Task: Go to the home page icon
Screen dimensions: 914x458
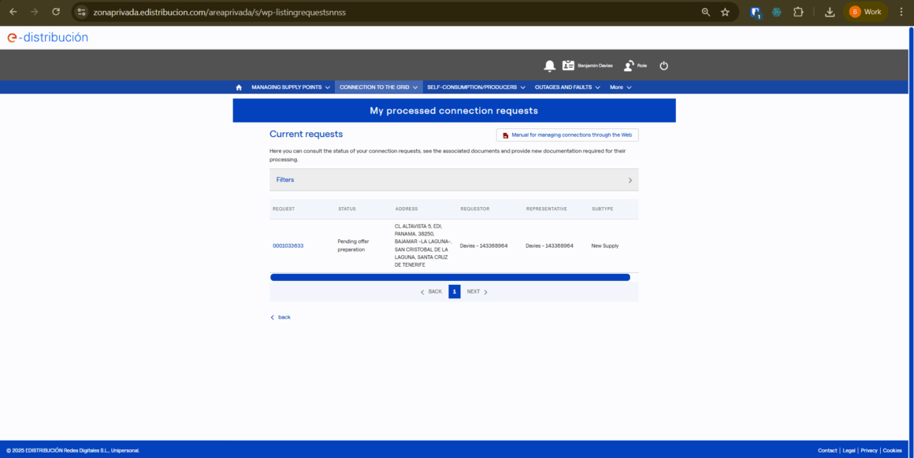Action: [x=239, y=87]
